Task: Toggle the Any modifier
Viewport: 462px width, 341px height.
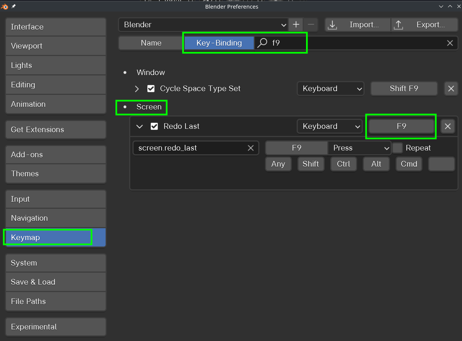Action: [278, 164]
